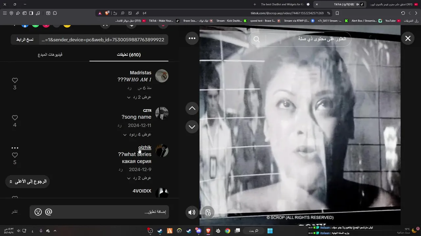The height and width of the screenshot is (236, 421).
Task: Insert @ mention in comment box
Action: (x=48, y=212)
